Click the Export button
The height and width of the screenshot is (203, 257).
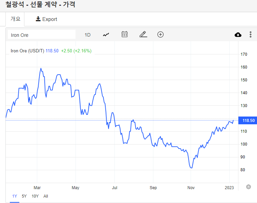46,19
